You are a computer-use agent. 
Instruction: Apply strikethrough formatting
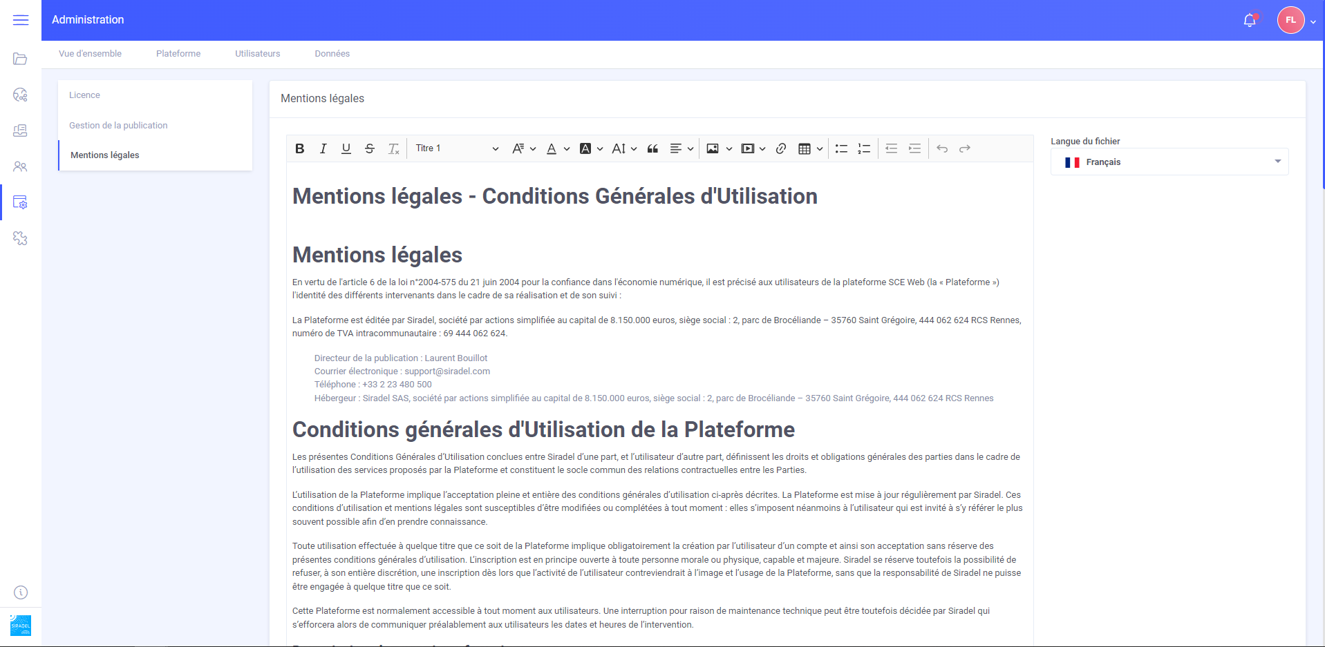(370, 148)
